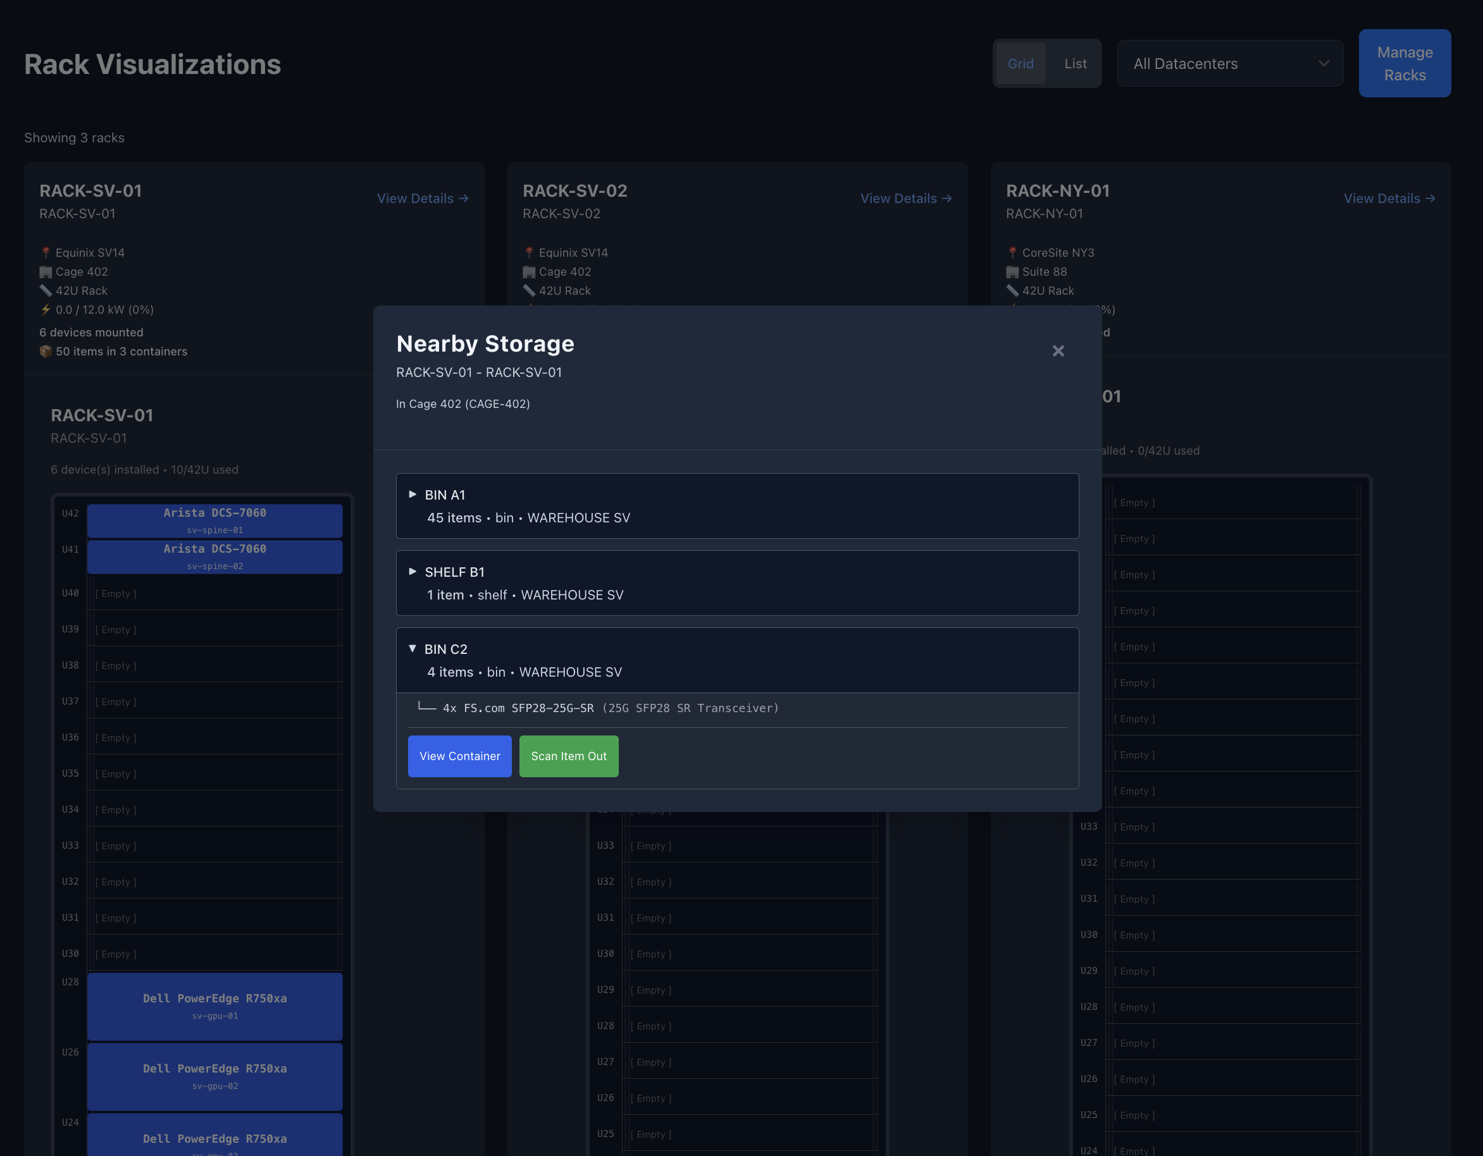The image size is (1483, 1156).
Task: Open View Details for RACK-SV-02
Action: point(906,198)
